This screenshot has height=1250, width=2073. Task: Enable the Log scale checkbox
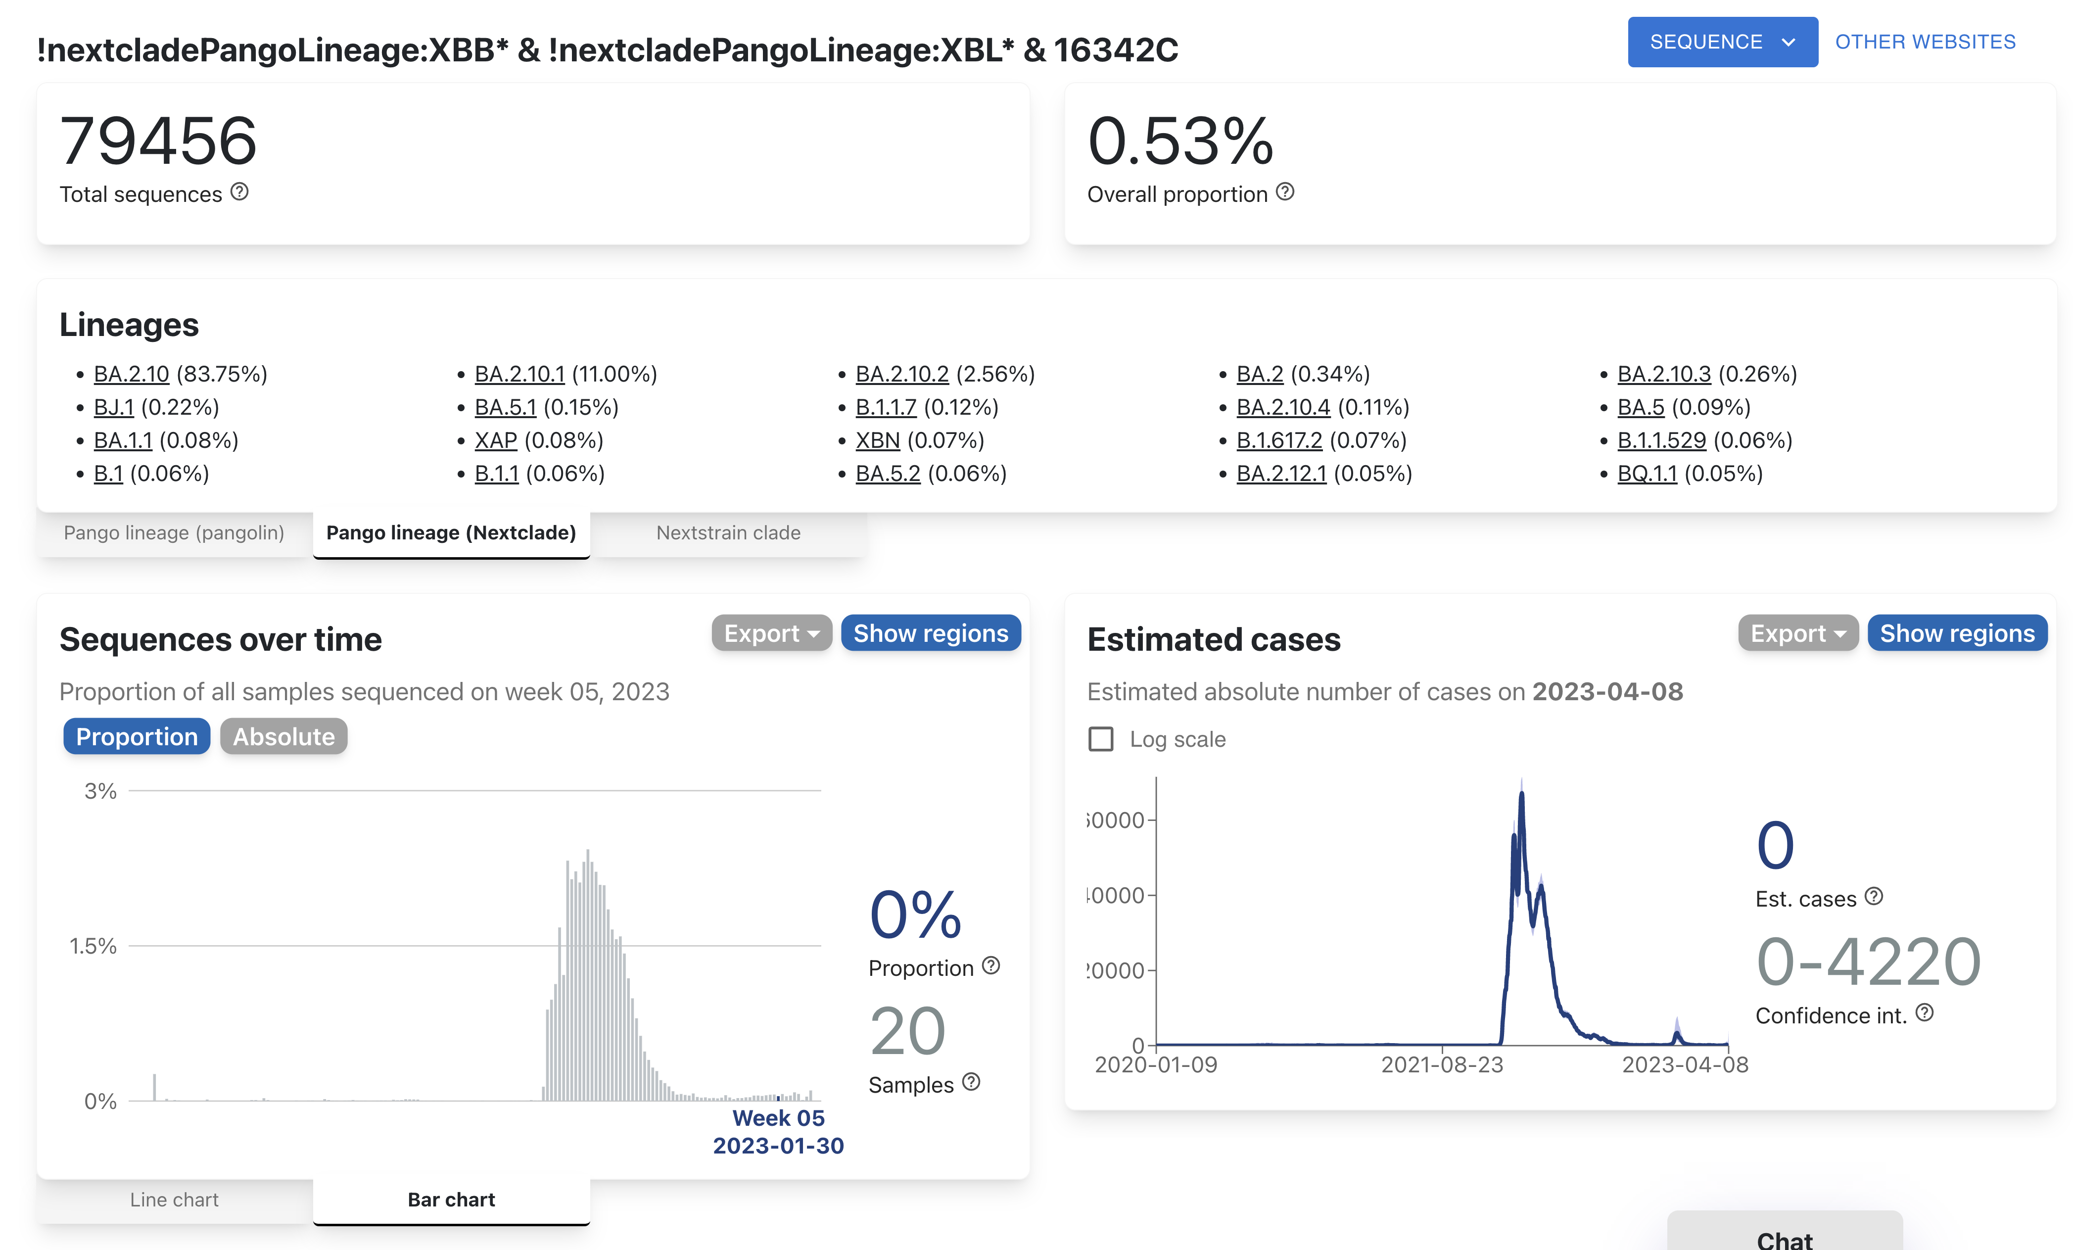click(x=1100, y=739)
